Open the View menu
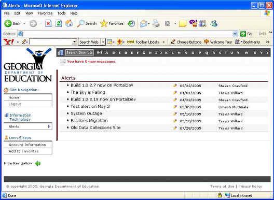The image size is (274, 200). pyautogui.click(x=29, y=13)
